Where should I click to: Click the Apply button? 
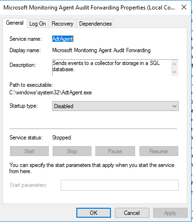tap(170, 213)
